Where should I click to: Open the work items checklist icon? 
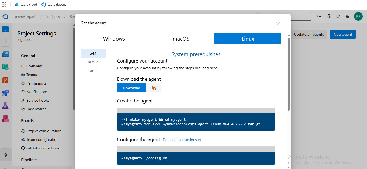[319, 16]
